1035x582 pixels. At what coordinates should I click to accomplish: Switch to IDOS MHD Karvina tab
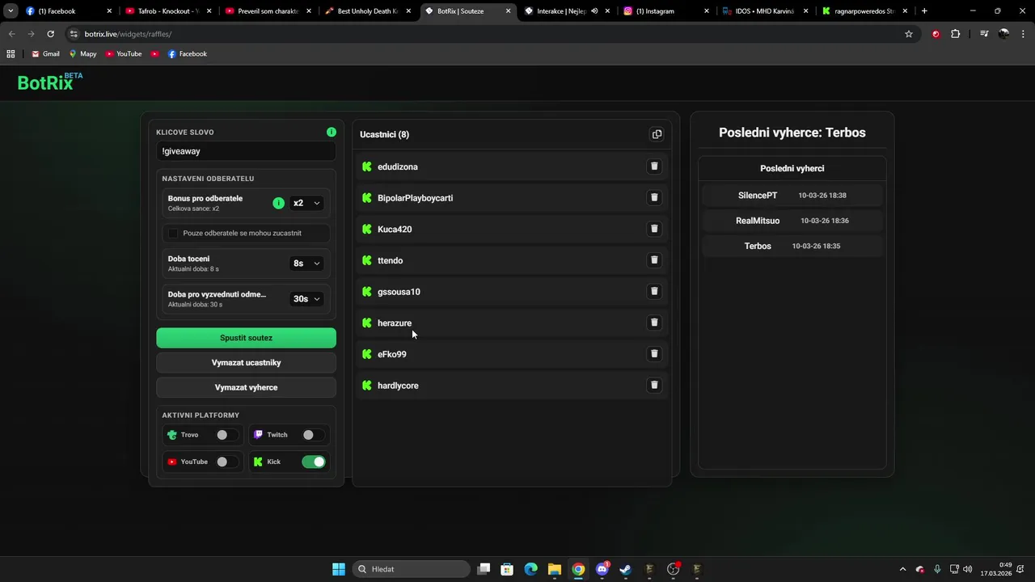pyautogui.click(x=767, y=11)
